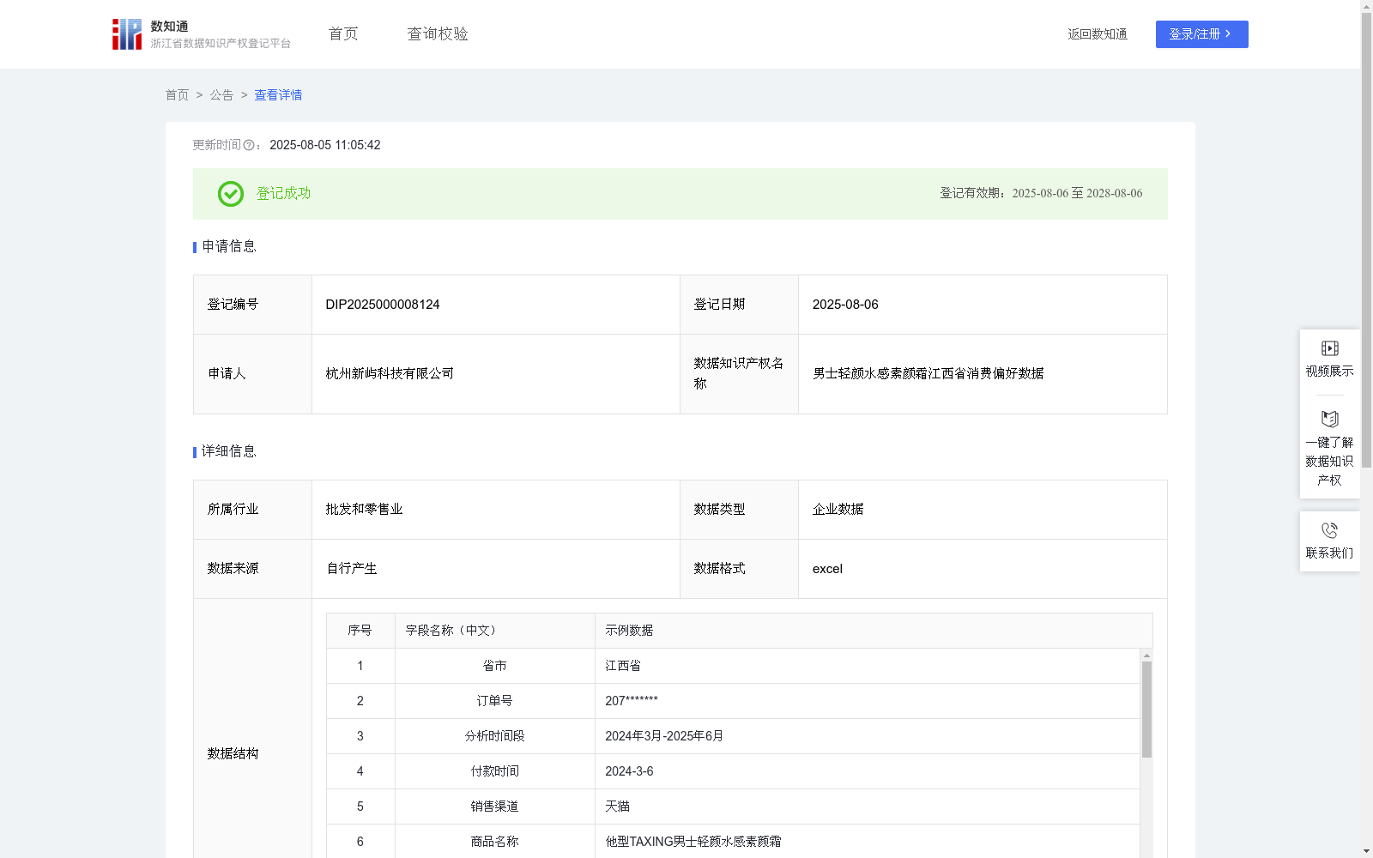Go to 公告 in the breadcrumb
Screen dimensions: 1373x858
(x=221, y=95)
